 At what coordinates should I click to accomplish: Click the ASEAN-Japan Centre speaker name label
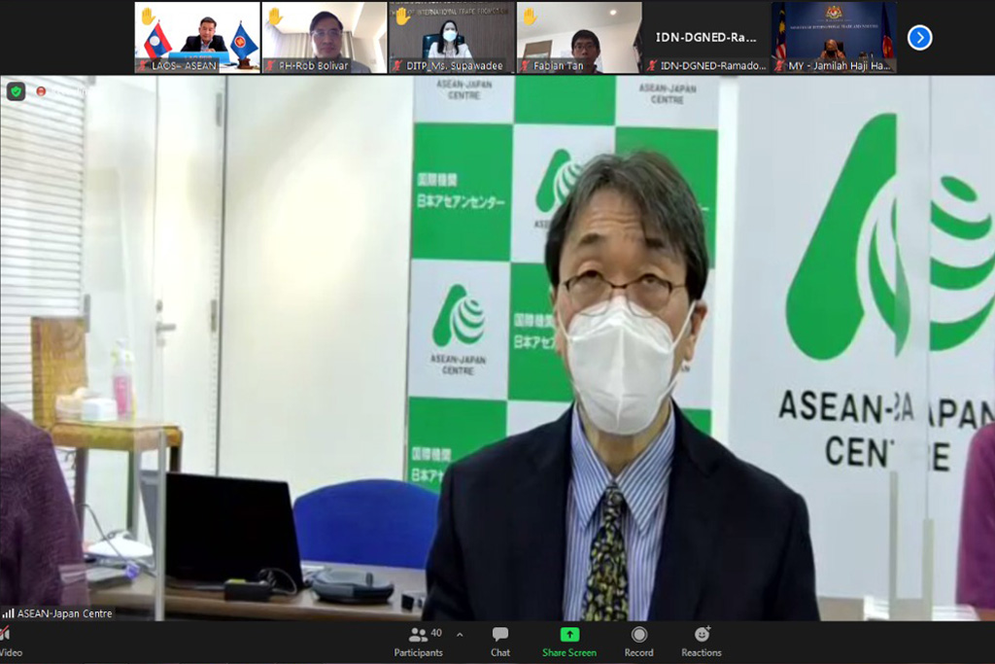click(x=65, y=613)
